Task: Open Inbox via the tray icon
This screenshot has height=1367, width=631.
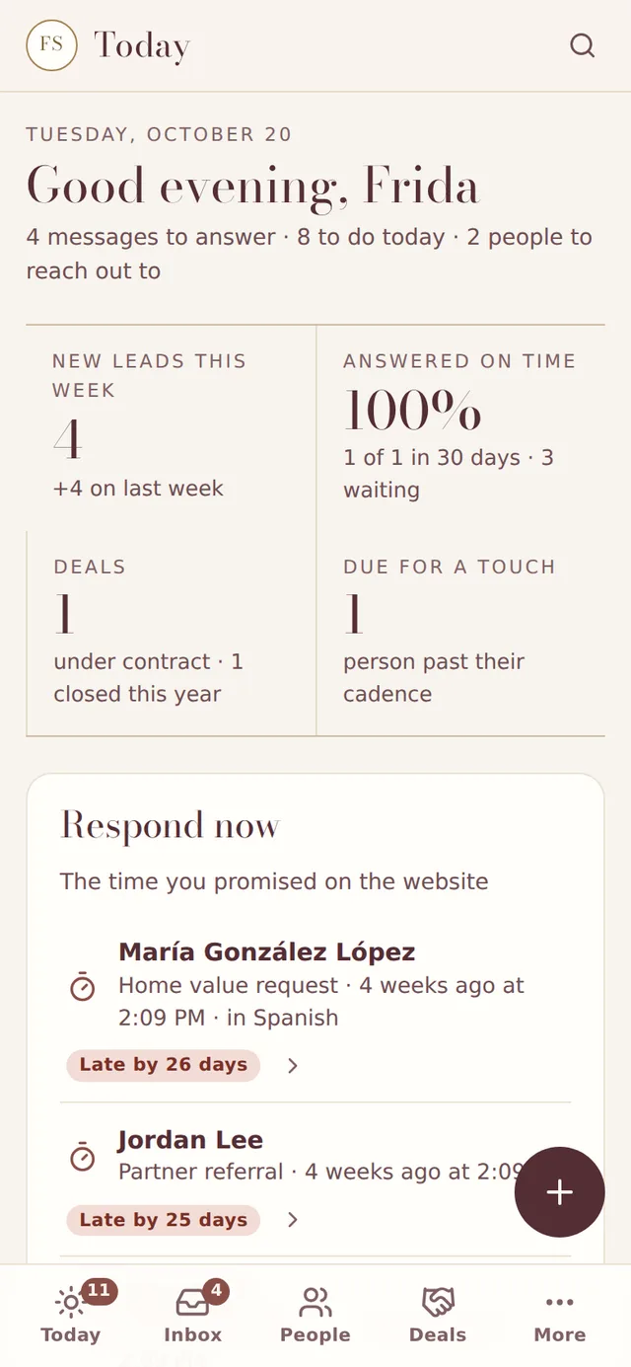Action: [192, 1302]
